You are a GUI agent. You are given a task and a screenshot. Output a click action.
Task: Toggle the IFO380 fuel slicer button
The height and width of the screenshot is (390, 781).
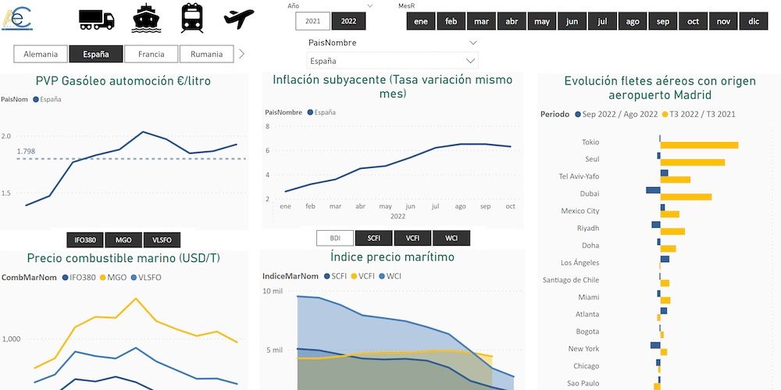(85, 240)
